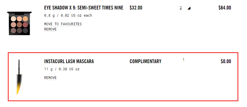Open the quantity dropdown showing 2
Image resolution: width=247 pixels, height=107 pixels.
[x=181, y=8]
